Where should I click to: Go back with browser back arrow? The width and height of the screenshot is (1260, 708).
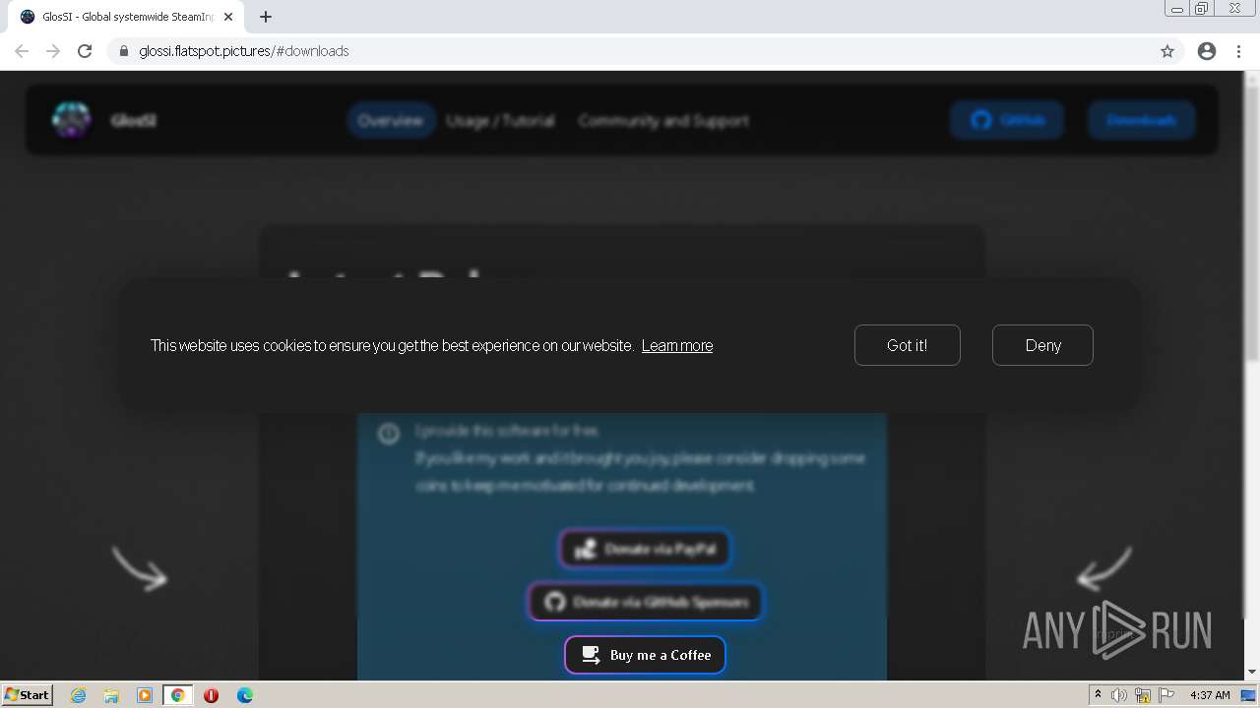pos(22,51)
